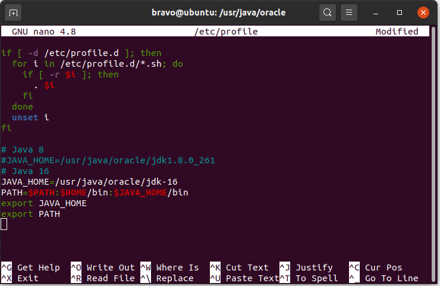Viewport: 440px width, 286px height.
Task: Click the ^O Write Out shortcut
Action: [x=103, y=268]
